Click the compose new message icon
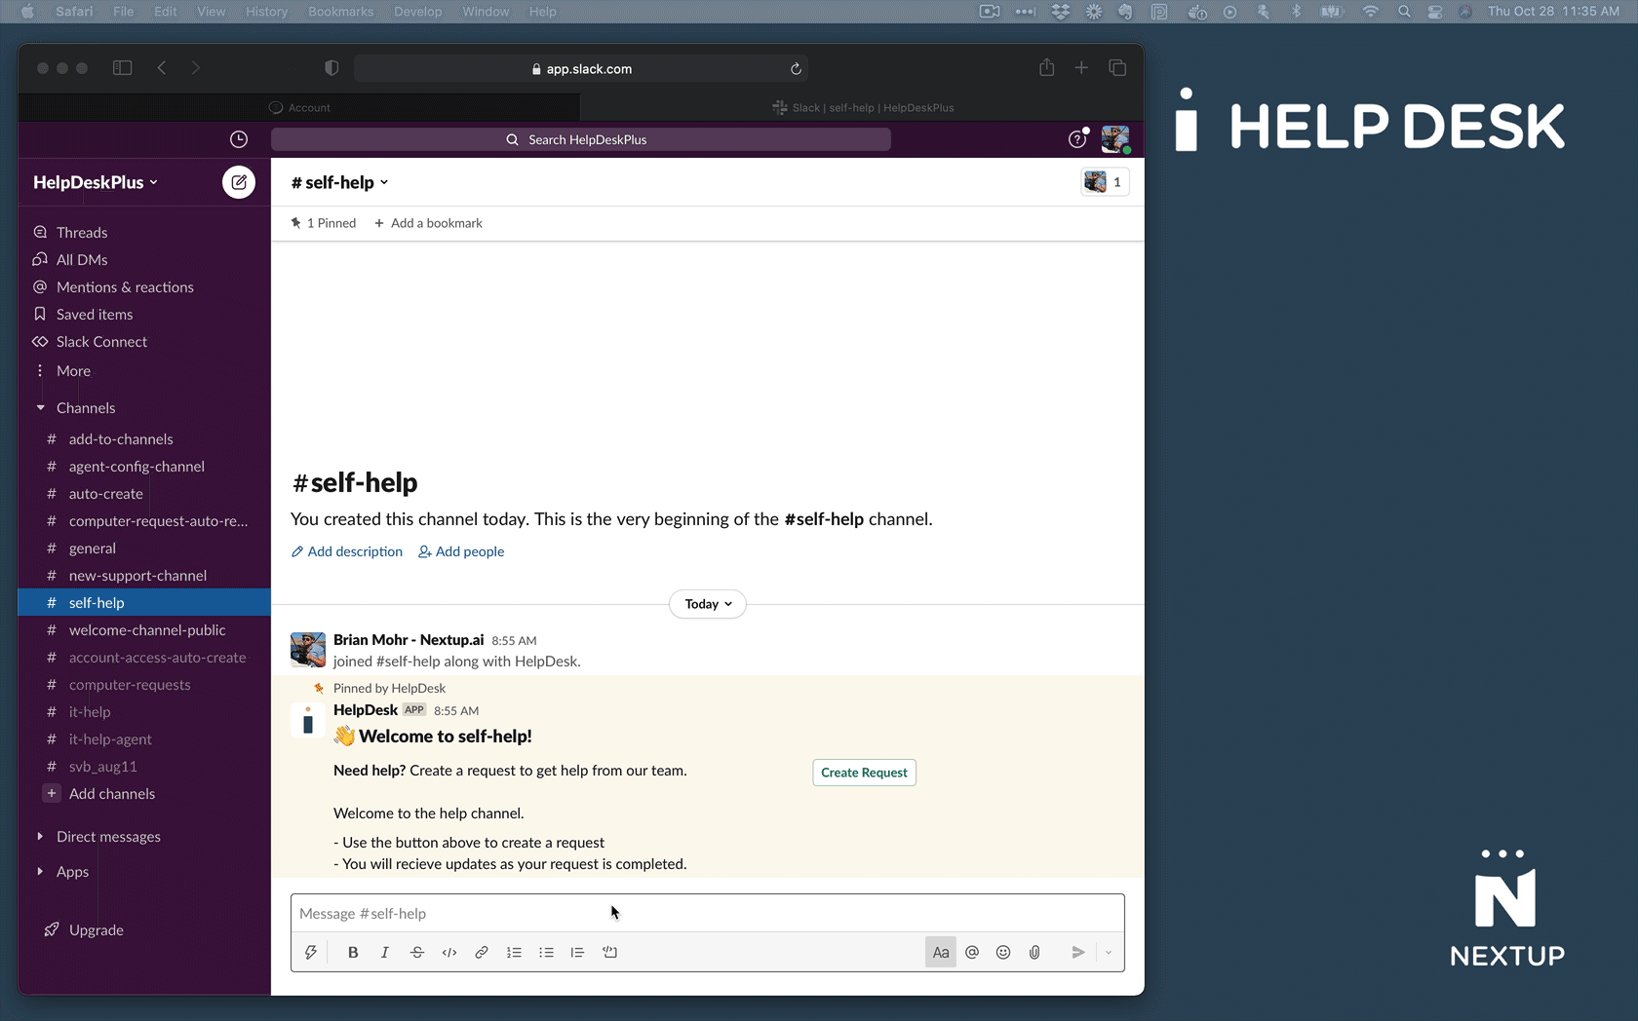The image size is (1638, 1021). pos(239,182)
